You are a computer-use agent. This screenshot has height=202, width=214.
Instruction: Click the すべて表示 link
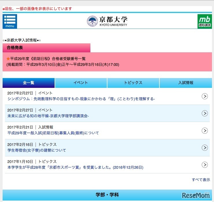coord(201,179)
